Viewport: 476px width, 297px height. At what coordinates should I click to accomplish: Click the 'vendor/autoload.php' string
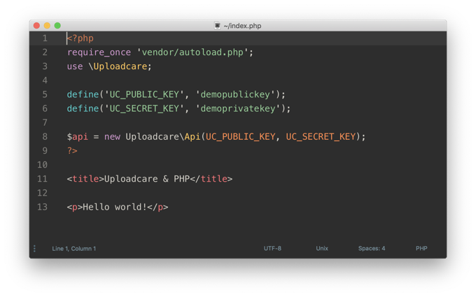click(x=192, y=52)
